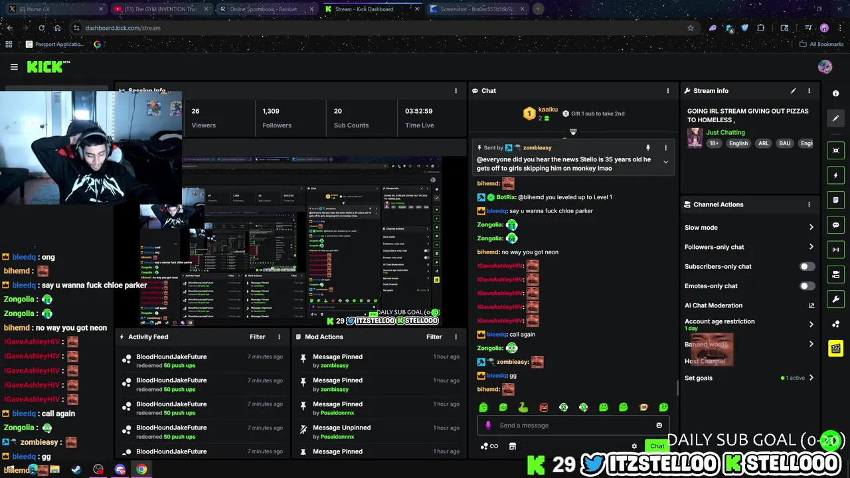Toggle Subscribers-only chat switch
Viewport: 850px width, 478px height.
(x=807, y=266)
